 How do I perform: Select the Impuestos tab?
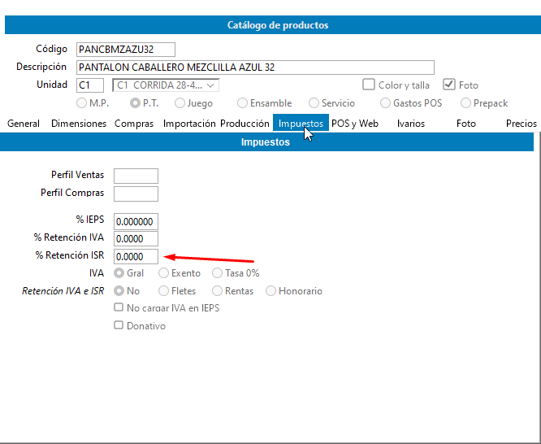click(x=301, y=123)
